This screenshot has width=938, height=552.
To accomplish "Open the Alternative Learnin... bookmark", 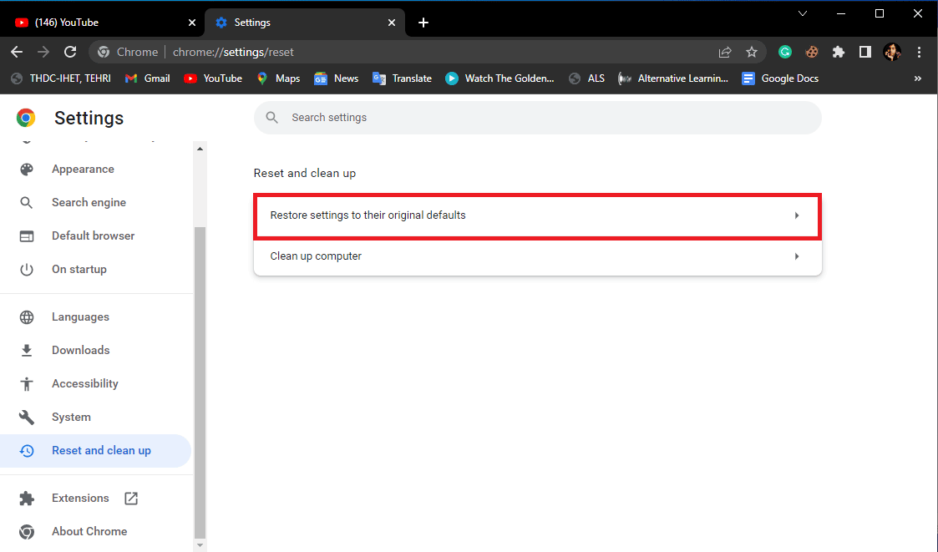I will pos(673,78).
